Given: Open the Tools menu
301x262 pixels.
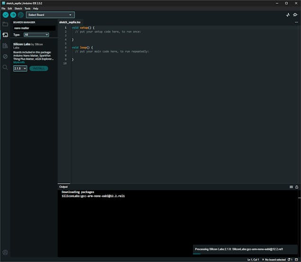Looking at the screenshot, I should click(x=27, y=8).
